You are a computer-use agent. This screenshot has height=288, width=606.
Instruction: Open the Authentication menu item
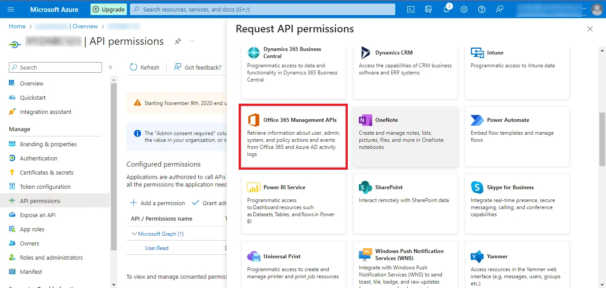(x=39, y=158)
